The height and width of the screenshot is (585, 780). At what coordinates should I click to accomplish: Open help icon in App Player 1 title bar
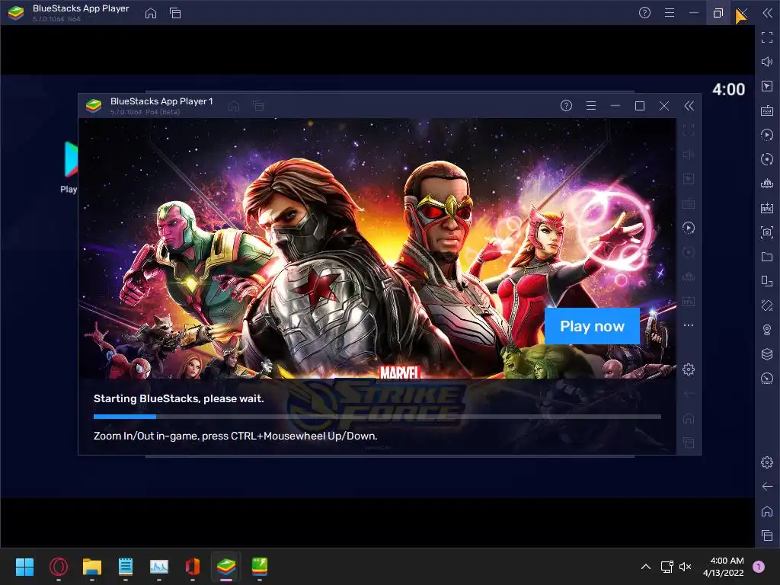pyautogui.click(x=566, y=105)
